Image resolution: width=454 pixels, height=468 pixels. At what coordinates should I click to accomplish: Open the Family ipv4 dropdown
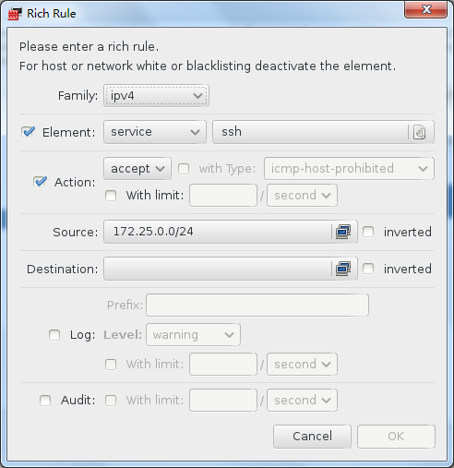[x=156, y=96]
